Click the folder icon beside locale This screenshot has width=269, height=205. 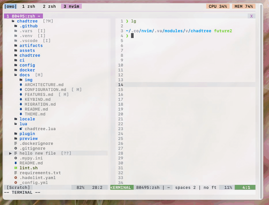[16, 119]
